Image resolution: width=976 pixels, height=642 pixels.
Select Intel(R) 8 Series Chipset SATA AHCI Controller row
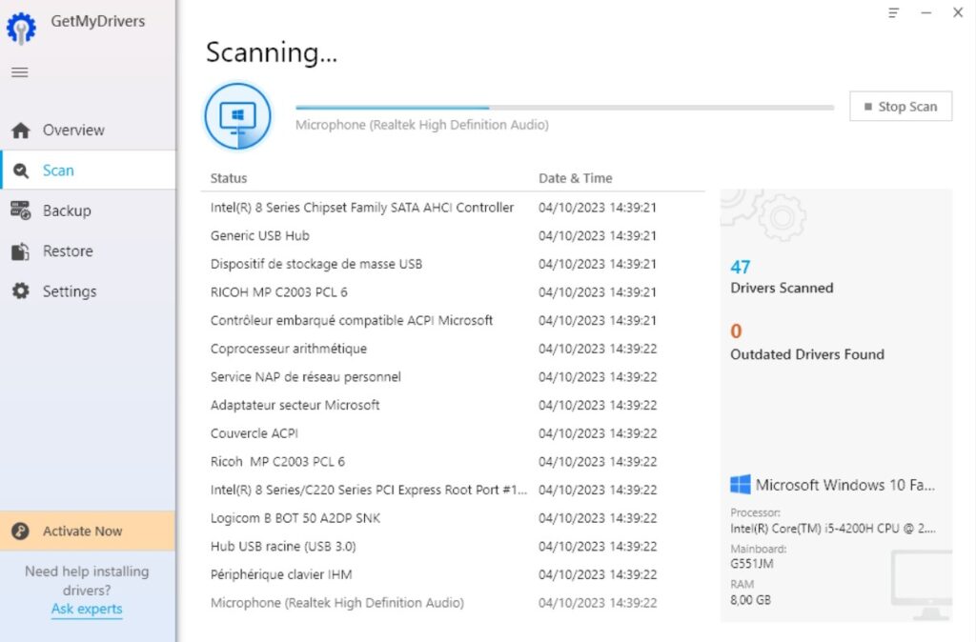(x=453, y=207)
